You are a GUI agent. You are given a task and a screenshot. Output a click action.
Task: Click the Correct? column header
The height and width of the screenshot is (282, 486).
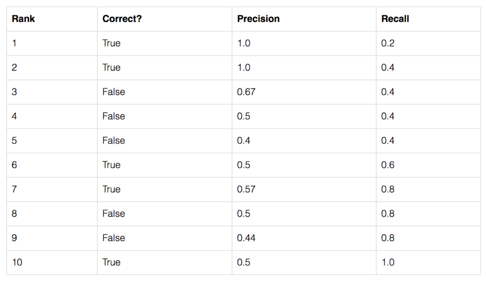click(123, 19)
